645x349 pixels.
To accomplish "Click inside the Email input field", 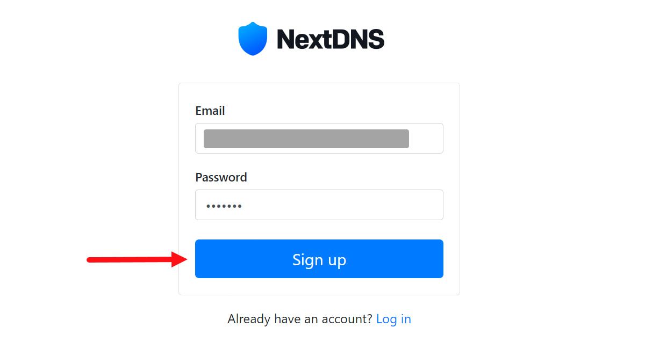I will 319,138.
